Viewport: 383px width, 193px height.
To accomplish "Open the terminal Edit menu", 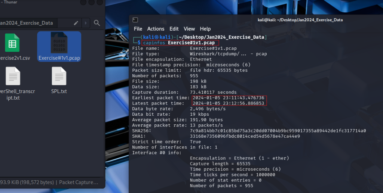I will [x=174, y=29].
